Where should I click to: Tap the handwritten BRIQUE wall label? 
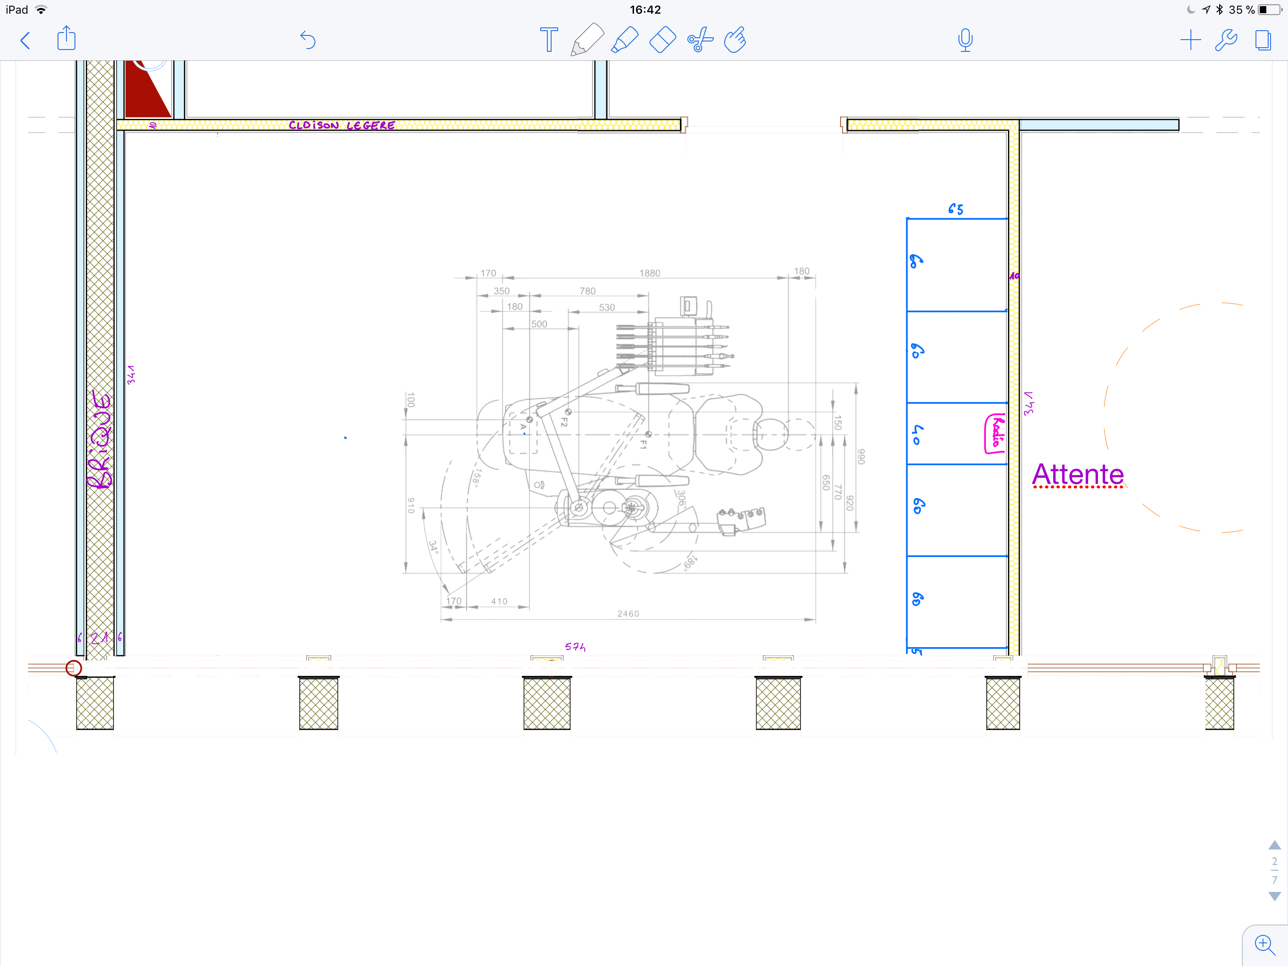coord(99,440)
